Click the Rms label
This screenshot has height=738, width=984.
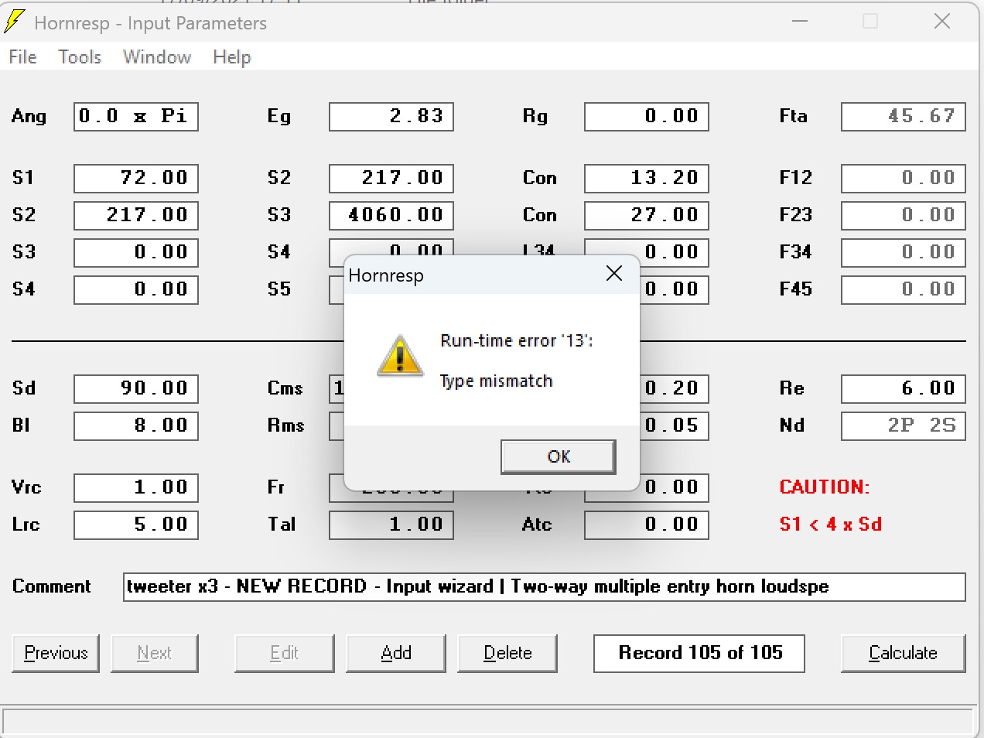click(285, 425)
